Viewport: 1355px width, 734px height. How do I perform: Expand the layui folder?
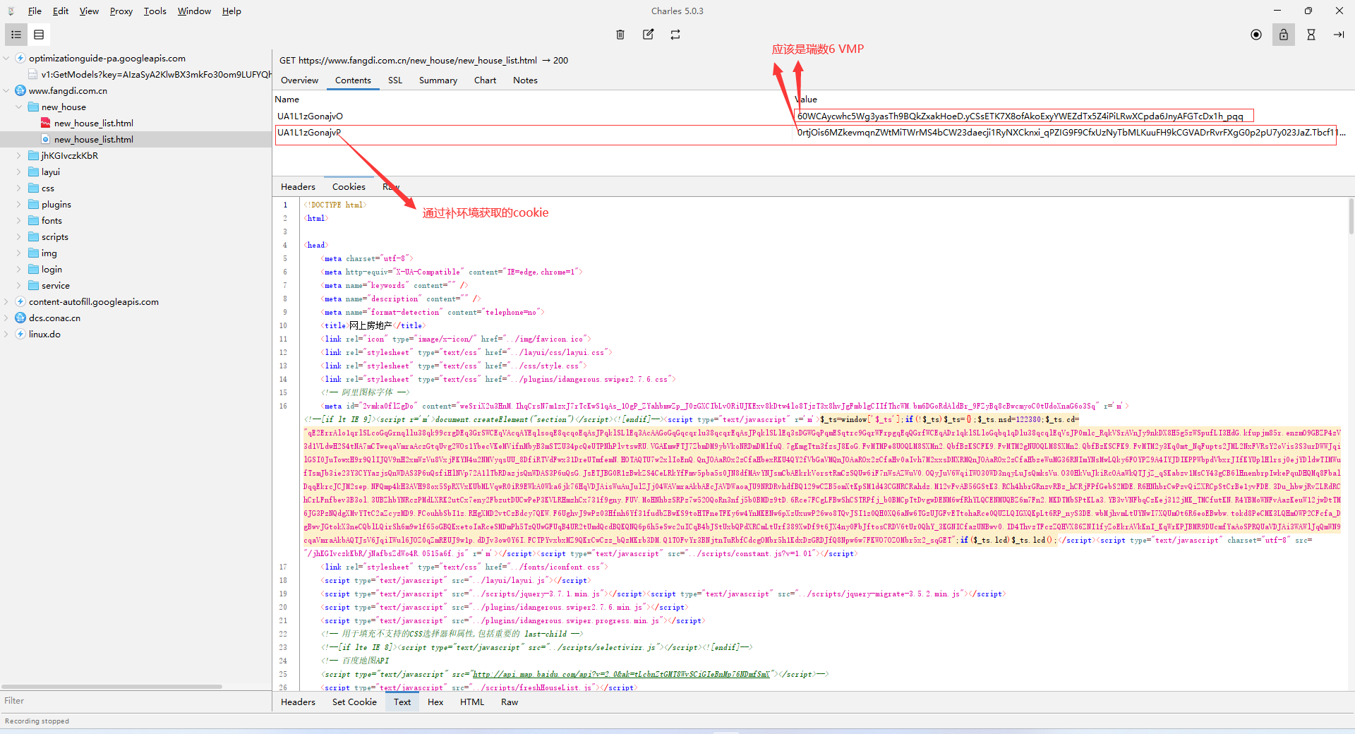19,172
